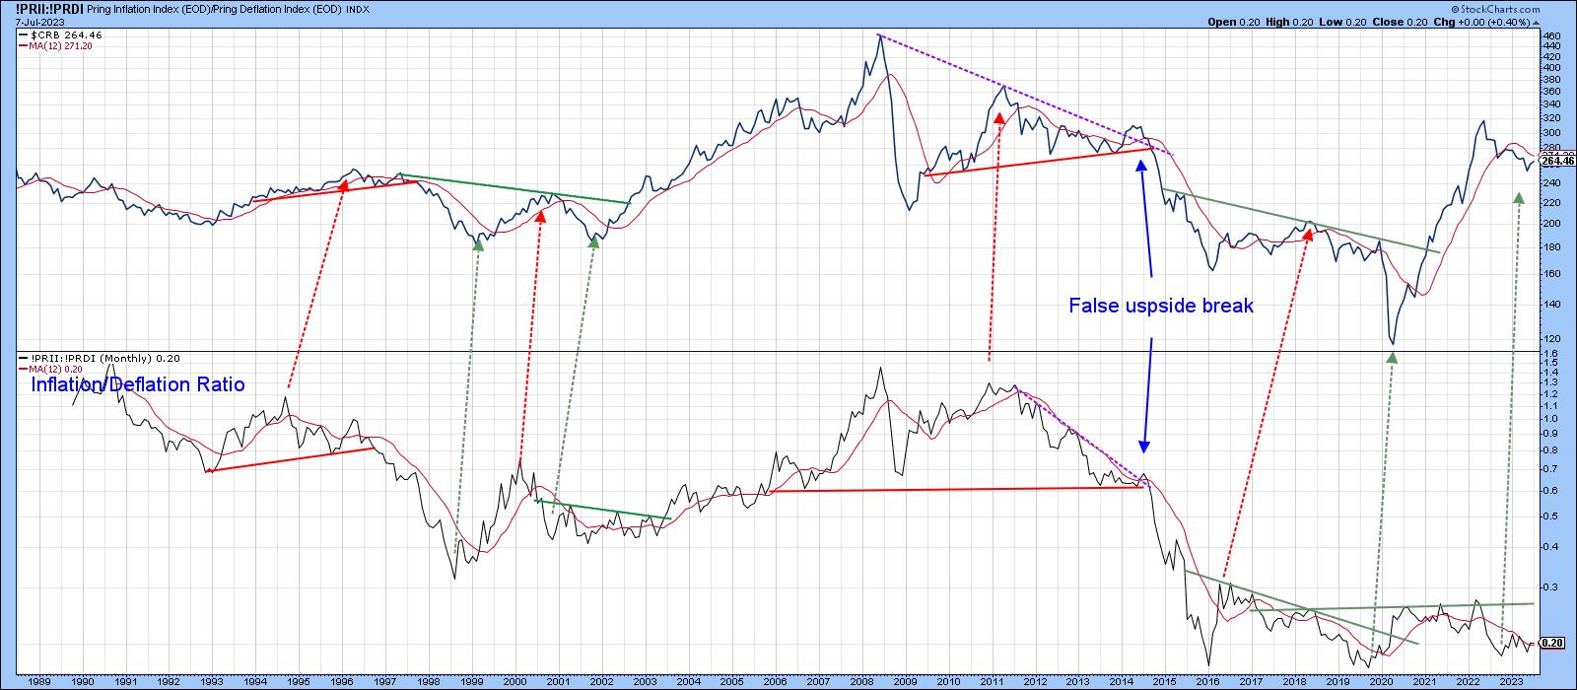Click the red arrowhead near 2018 on CRB
Viewport: 1577px width, 690px height.
[x=1309, y=235]
